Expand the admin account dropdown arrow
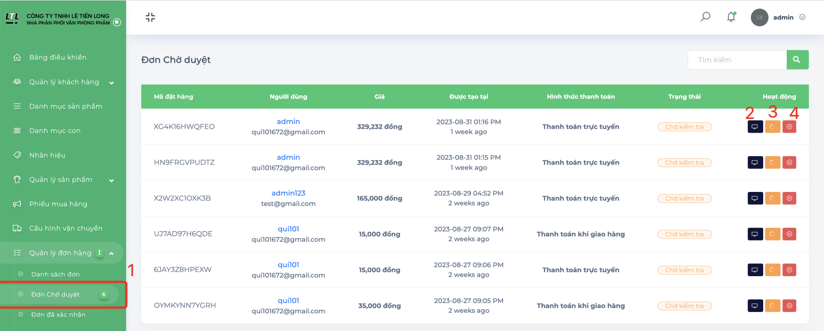 coord(802,17)
